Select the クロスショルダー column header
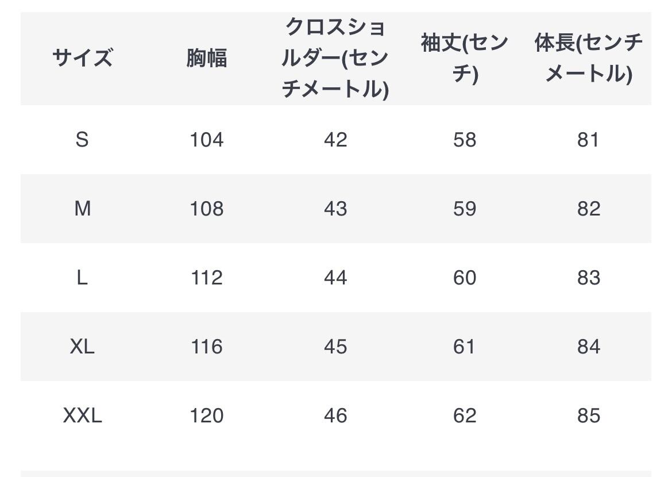Image resolution: width=672 pixels, height=477 pixels. click(x=335, y=58)
